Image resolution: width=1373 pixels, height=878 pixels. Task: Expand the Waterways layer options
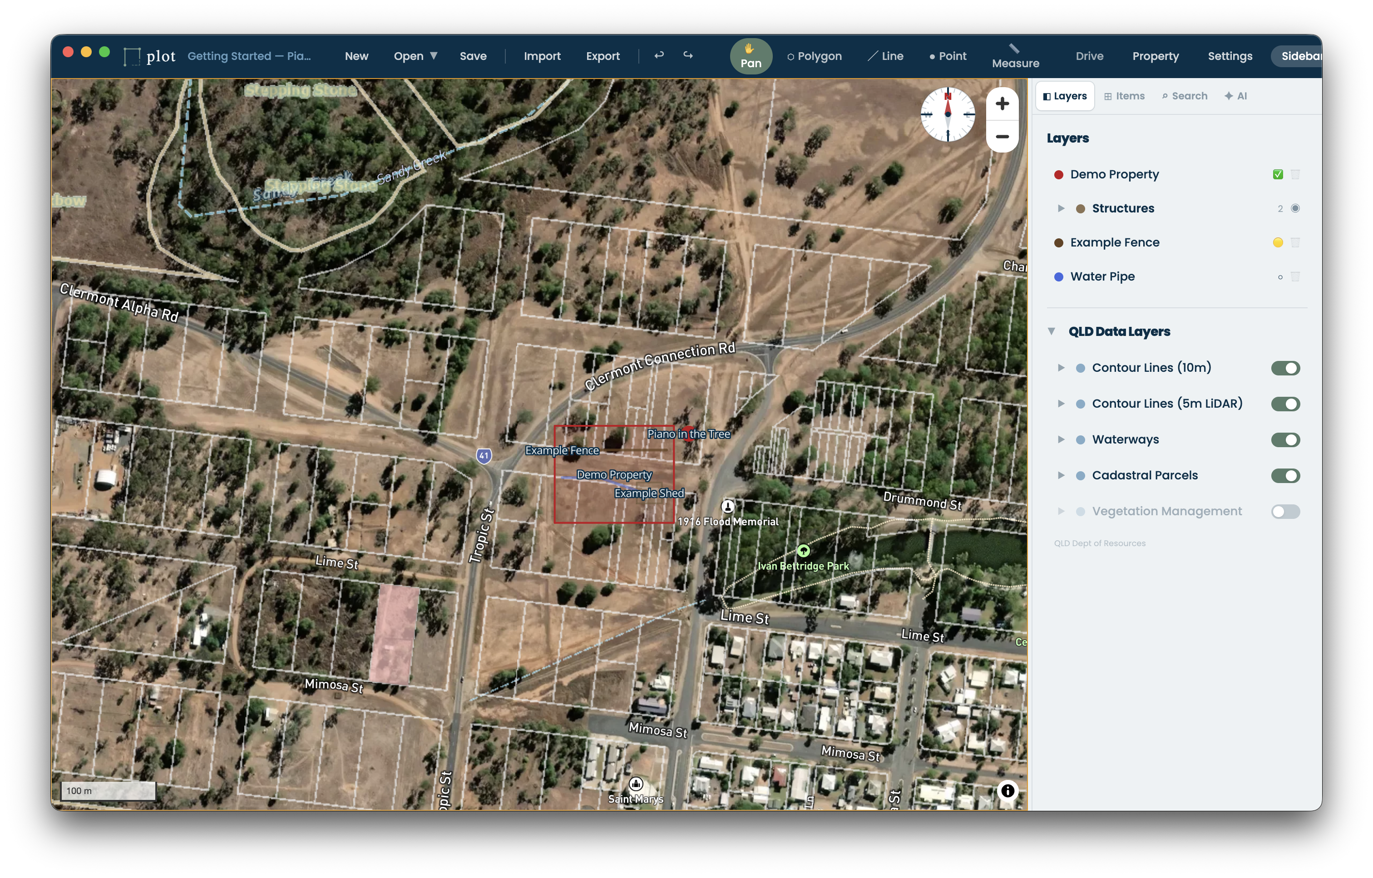pos(1062,439)
